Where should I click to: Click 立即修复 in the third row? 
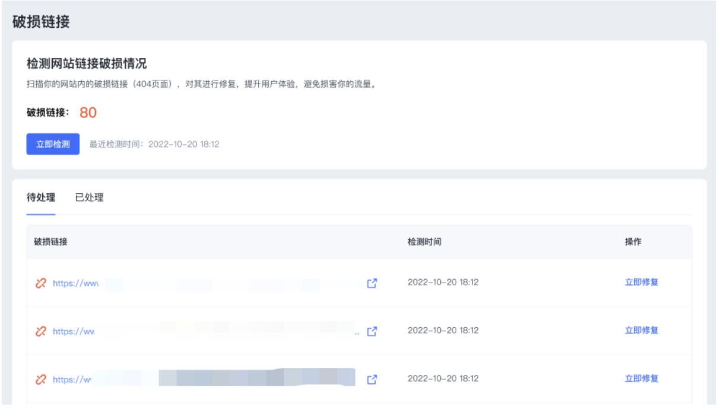point(641,379)
